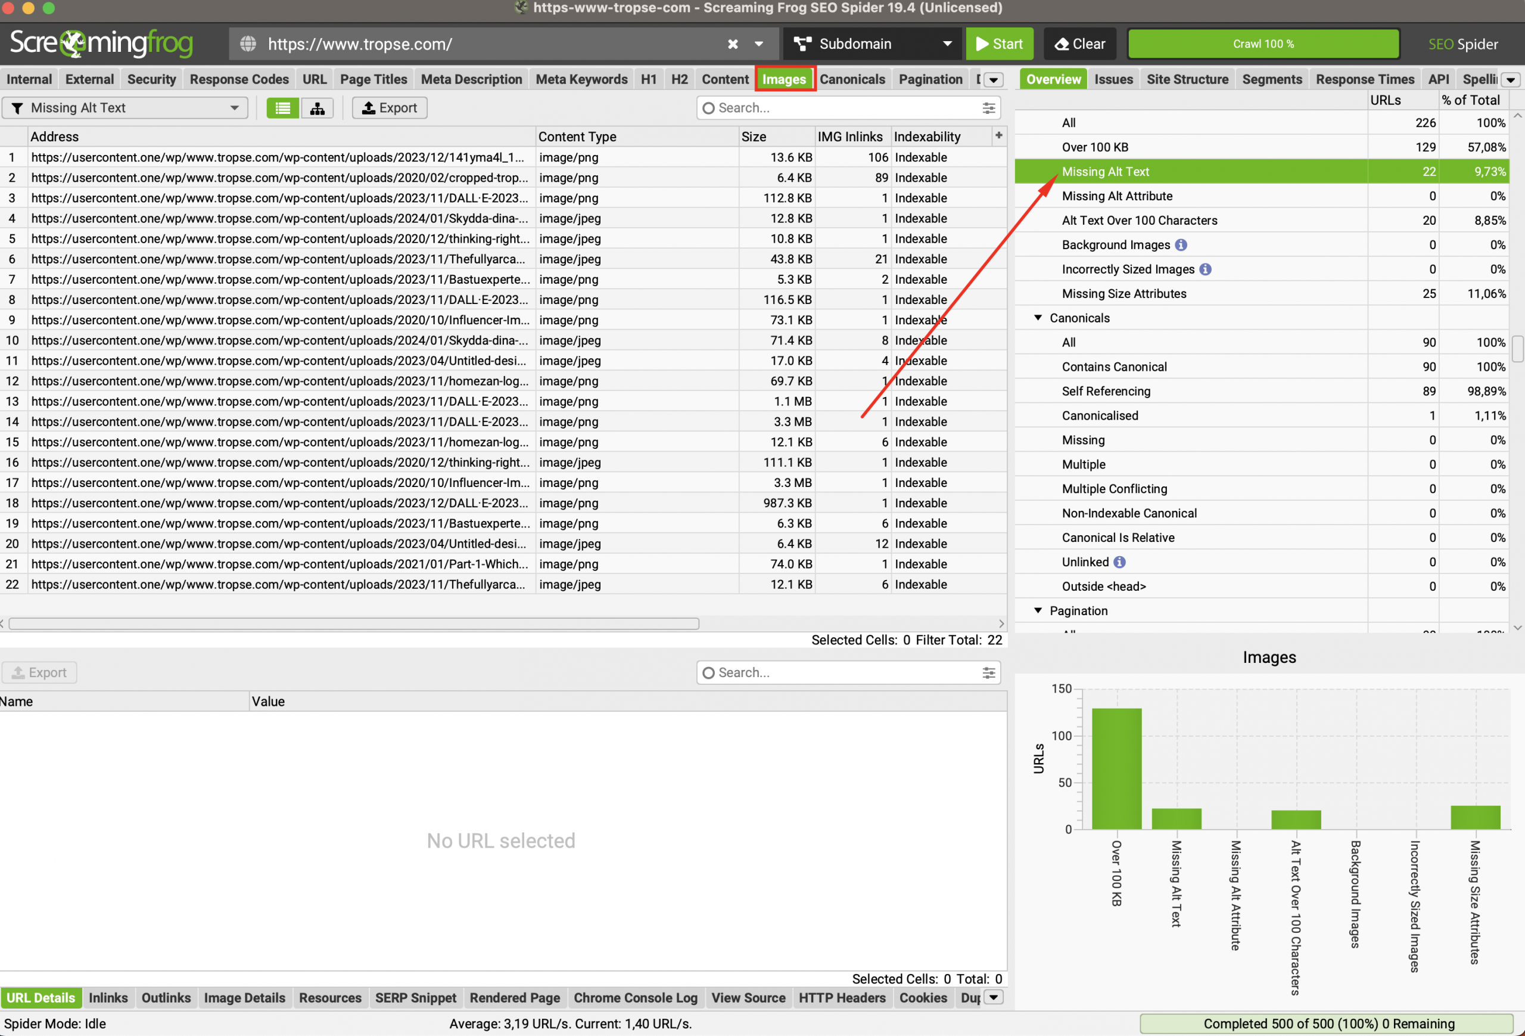Show more bottom detail tabs dropdown
Viewport: 1525px width, 1036px height.
[x=994, y=997]
